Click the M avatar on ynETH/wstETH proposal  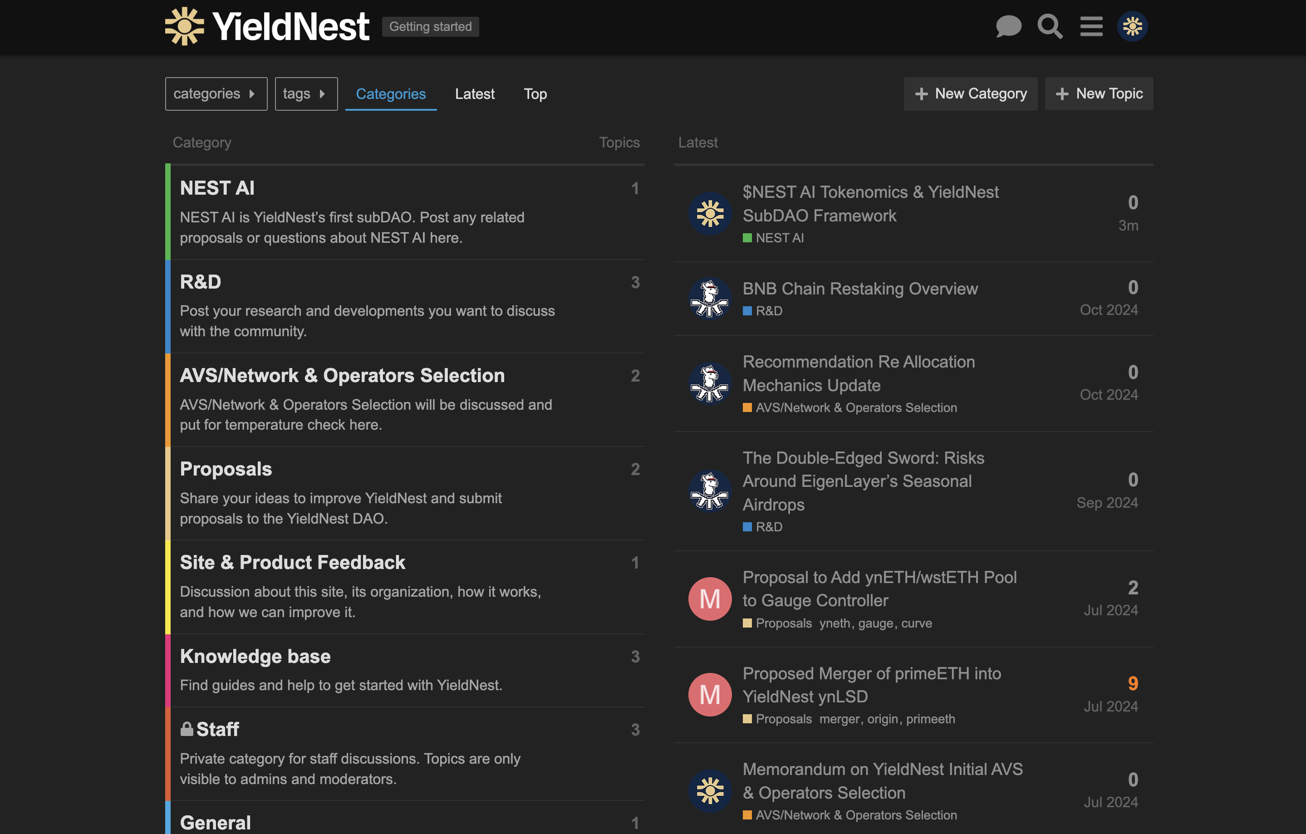(709, 599)
